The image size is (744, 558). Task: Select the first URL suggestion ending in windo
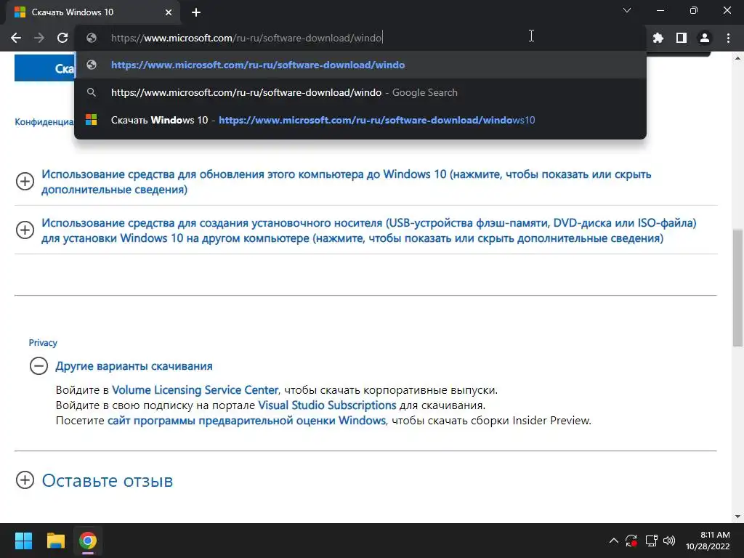point(360,65)
